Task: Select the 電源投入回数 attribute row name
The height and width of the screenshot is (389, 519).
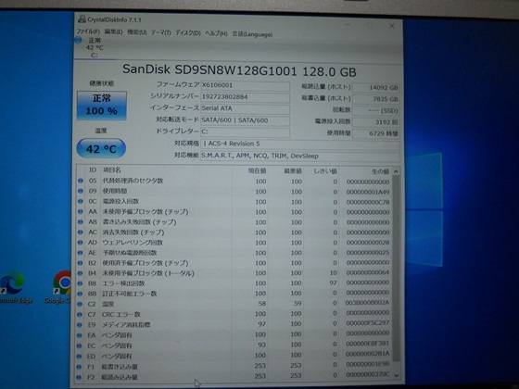Action: 120,201
